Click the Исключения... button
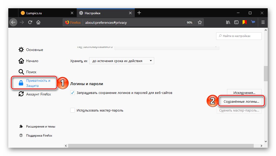The image size is (276, 156). pos(244,93)
